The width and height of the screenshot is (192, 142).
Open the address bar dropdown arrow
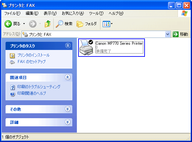coord(167,34)
